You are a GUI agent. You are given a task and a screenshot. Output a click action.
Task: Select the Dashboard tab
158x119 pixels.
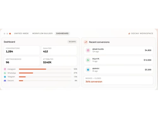point(62,33)
